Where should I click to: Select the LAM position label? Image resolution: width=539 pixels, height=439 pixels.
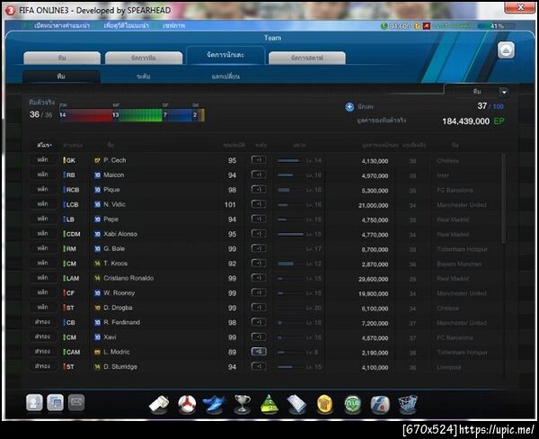coord(73,278)
